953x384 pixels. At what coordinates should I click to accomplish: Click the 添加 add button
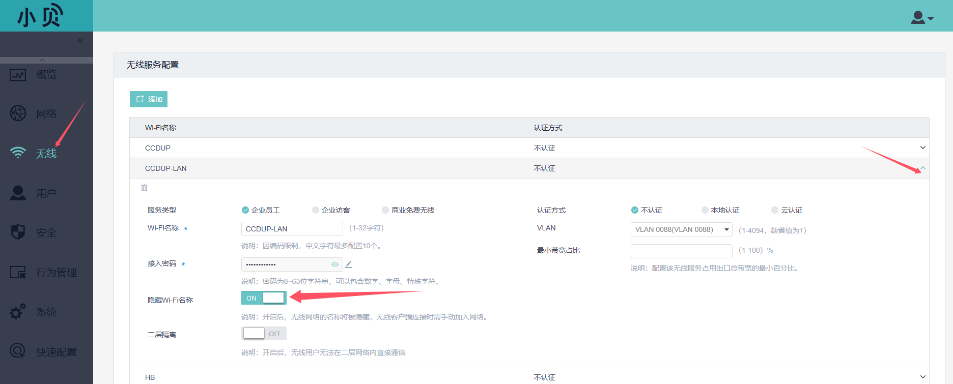pos(149,99)
